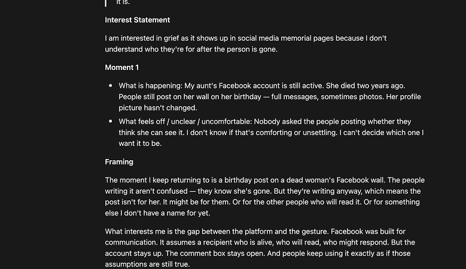Viewport: 466px width, 269px height.
Task: Click the bullet dot before "What is happening"
Action: (x=111, y=85)
